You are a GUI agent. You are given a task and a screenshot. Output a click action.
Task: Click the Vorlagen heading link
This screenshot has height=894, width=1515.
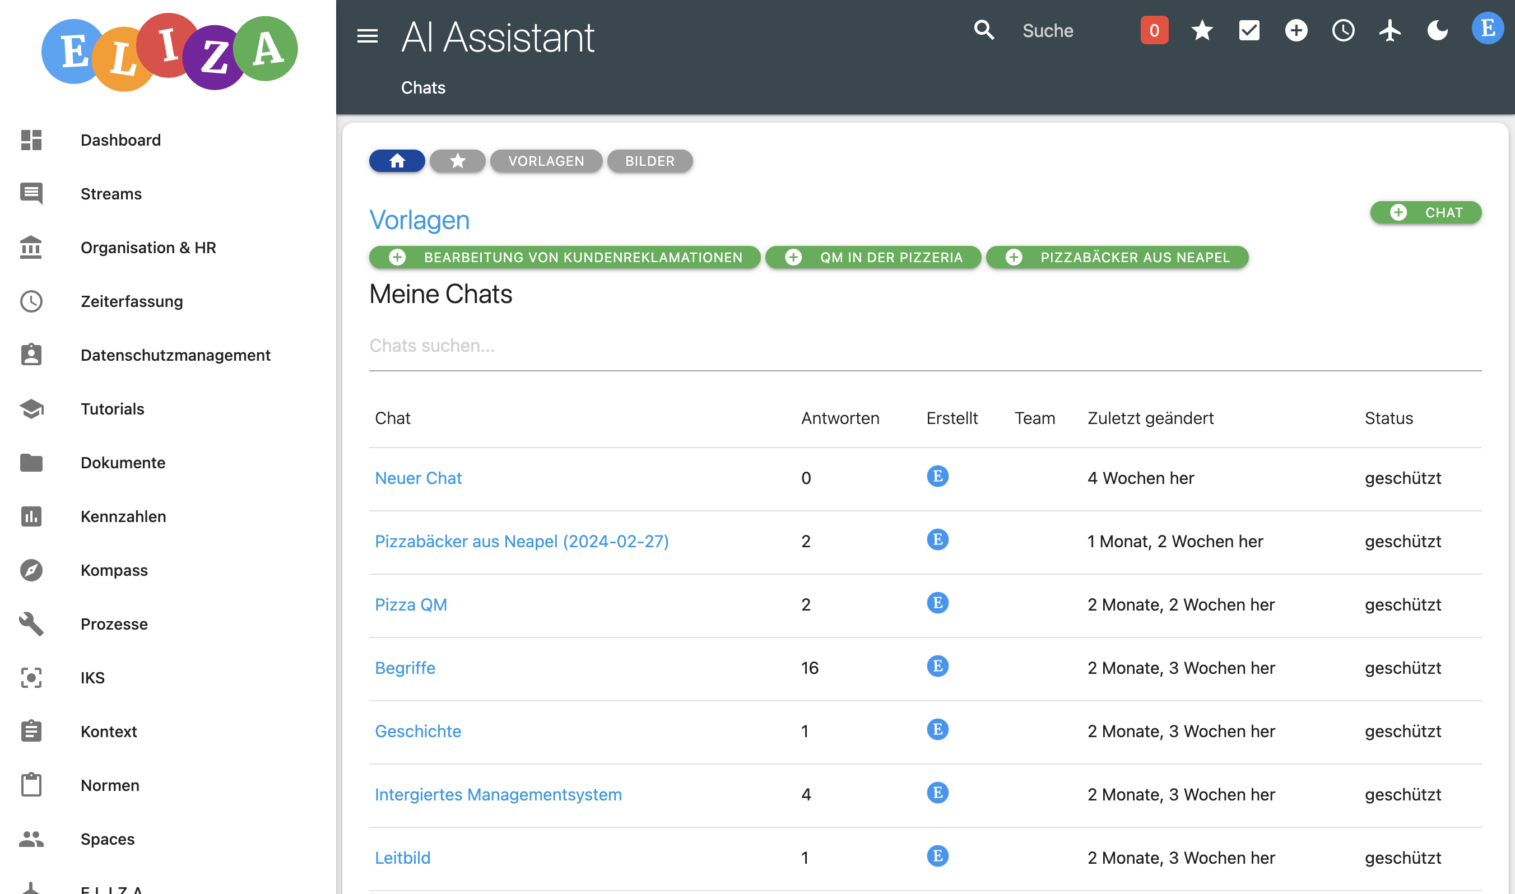coord(419,220)
